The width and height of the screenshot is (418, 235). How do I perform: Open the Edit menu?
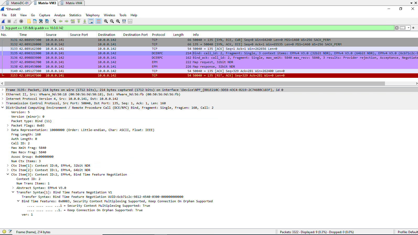click(x=13, y=15)
